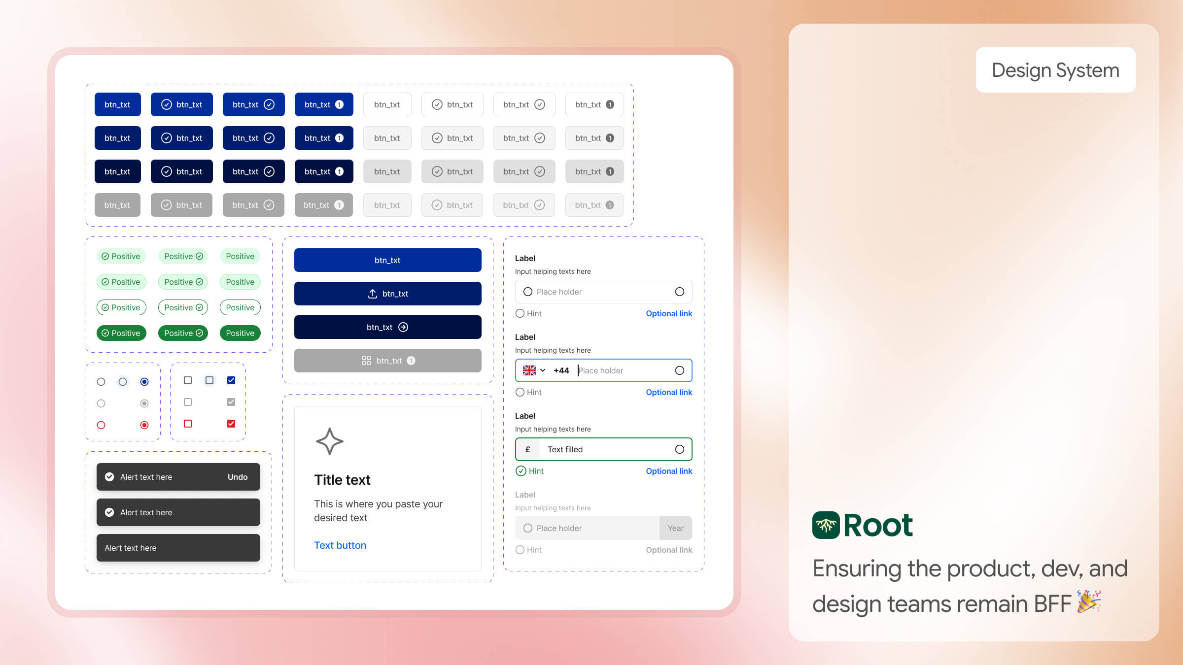This screenshot has width=1183, height=665.
Task: Click the party popper emoji after BFF
Action: (x=1089, y=602)
